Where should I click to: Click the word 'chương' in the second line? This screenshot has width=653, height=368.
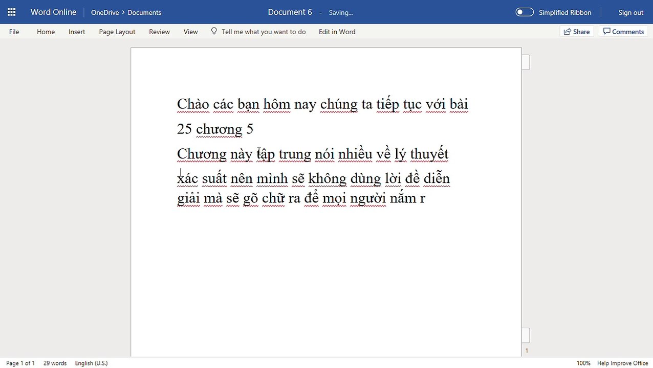click(x=219, y=129)
